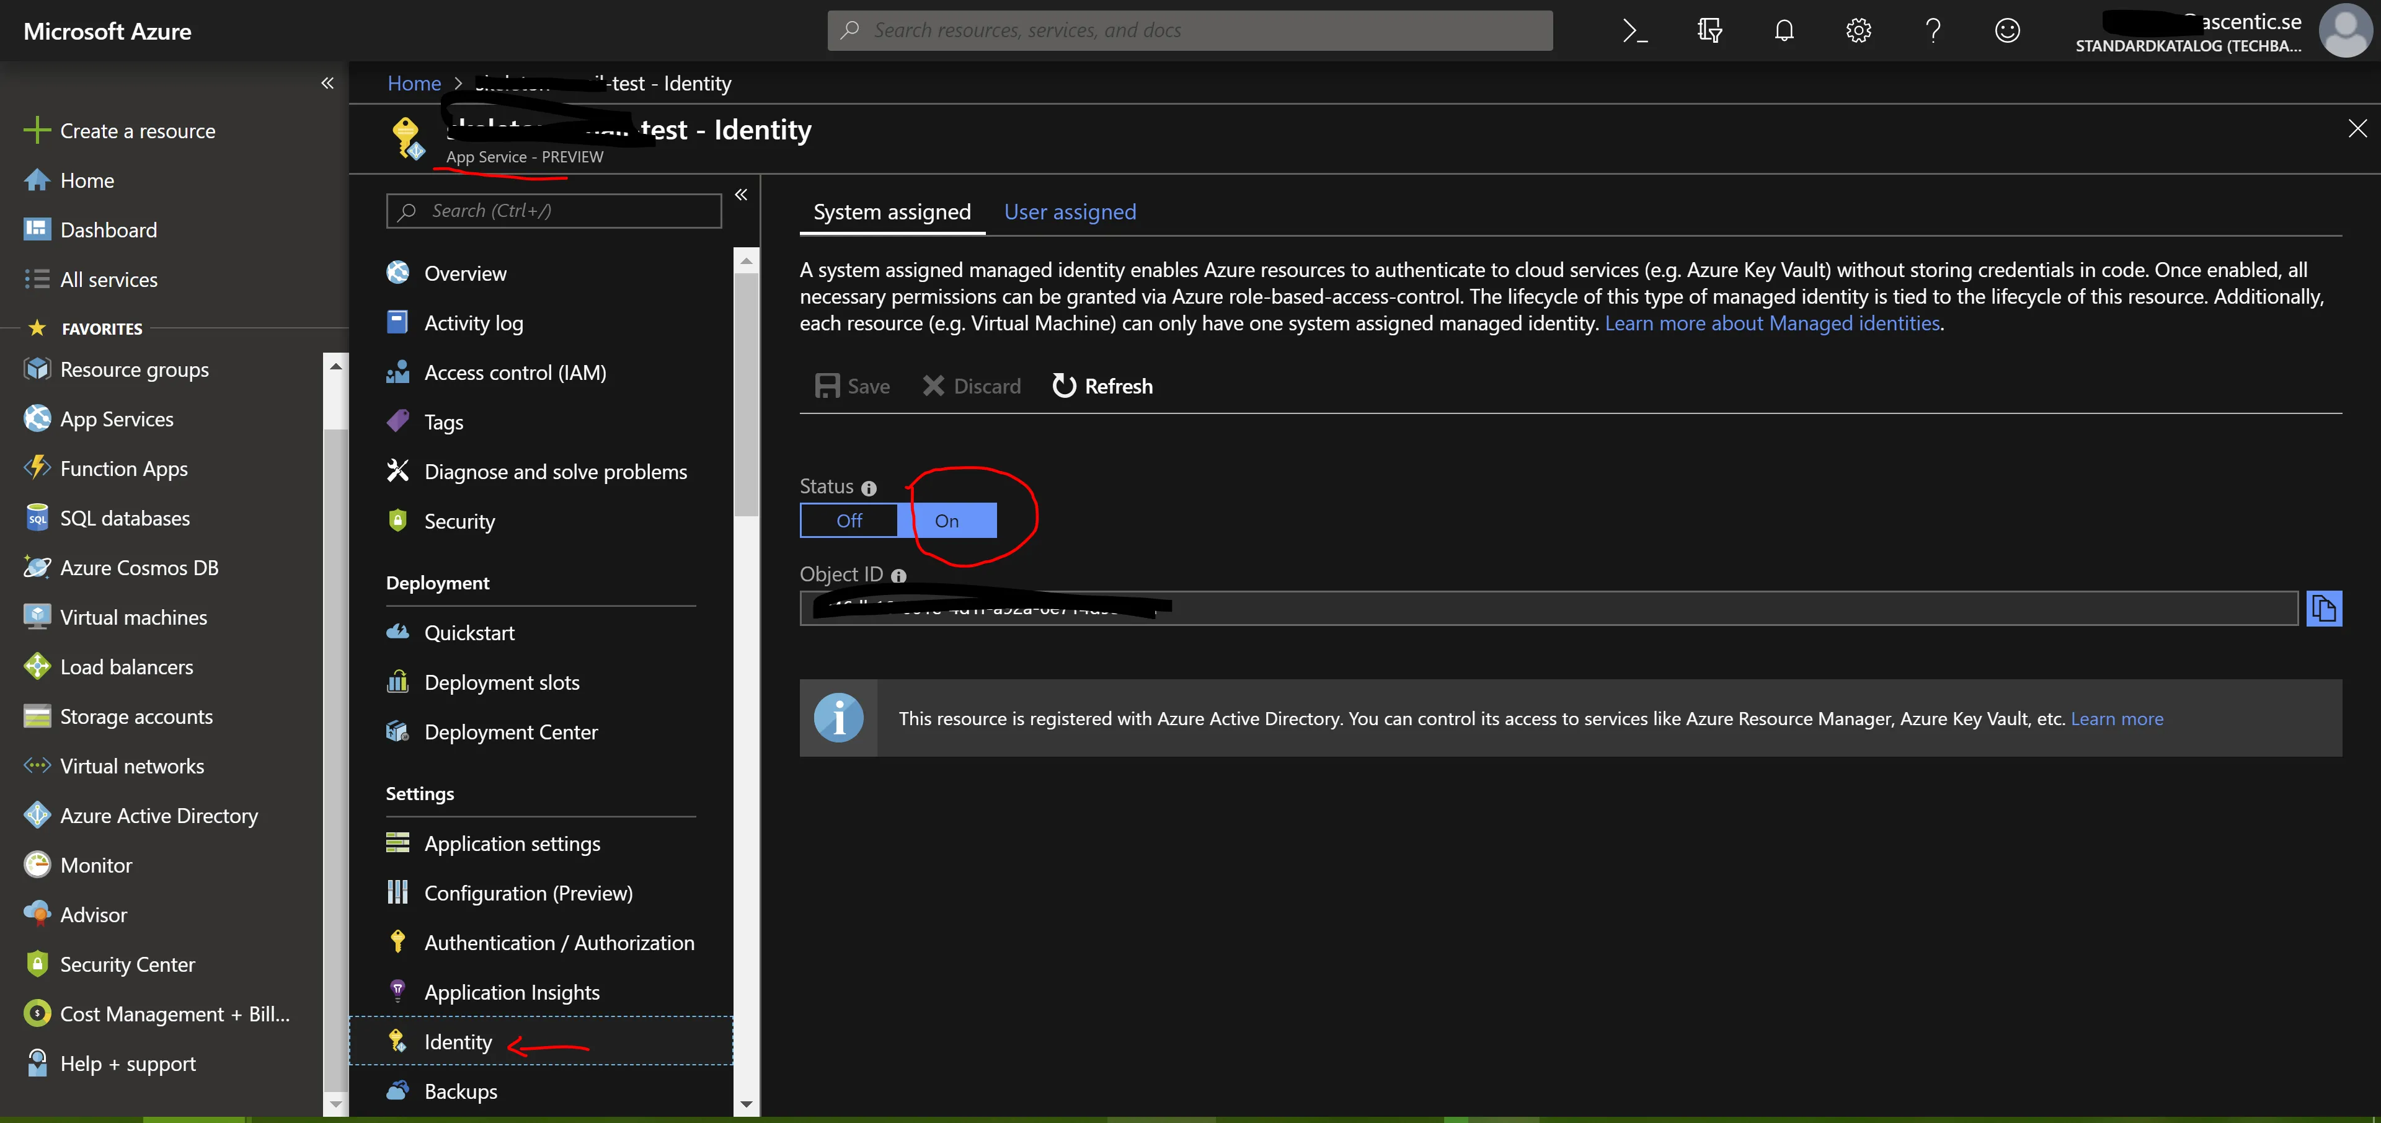Click the Refresh button
This screenshot has width=2381, height=1123.
(1102, 386)
